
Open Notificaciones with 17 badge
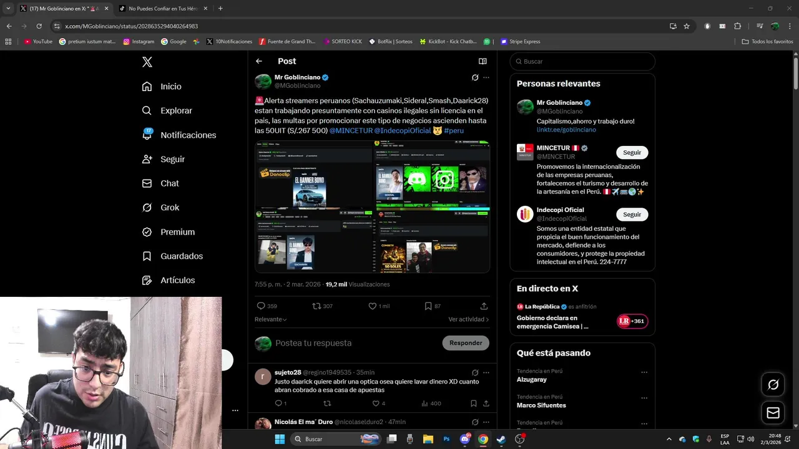(179, 135)
